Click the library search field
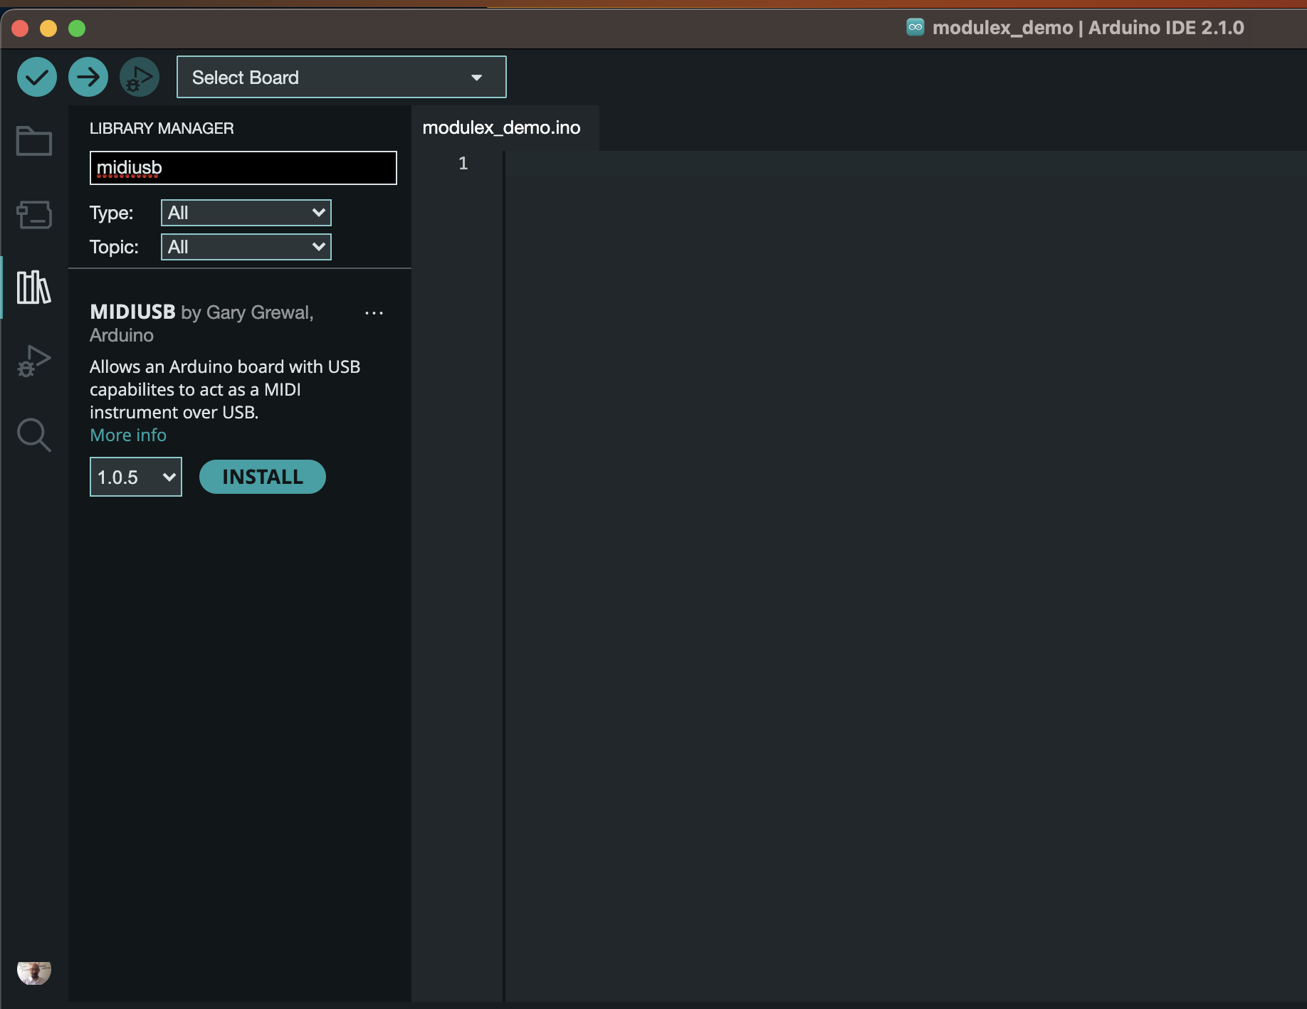Screen dimensions: 1307x1009 (x=242, y=168)
